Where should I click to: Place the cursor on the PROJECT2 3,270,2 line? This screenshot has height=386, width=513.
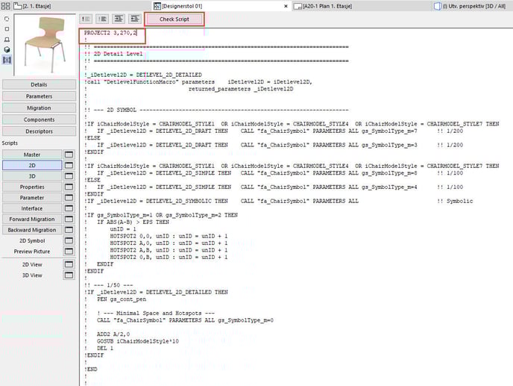tap(110, 33)
